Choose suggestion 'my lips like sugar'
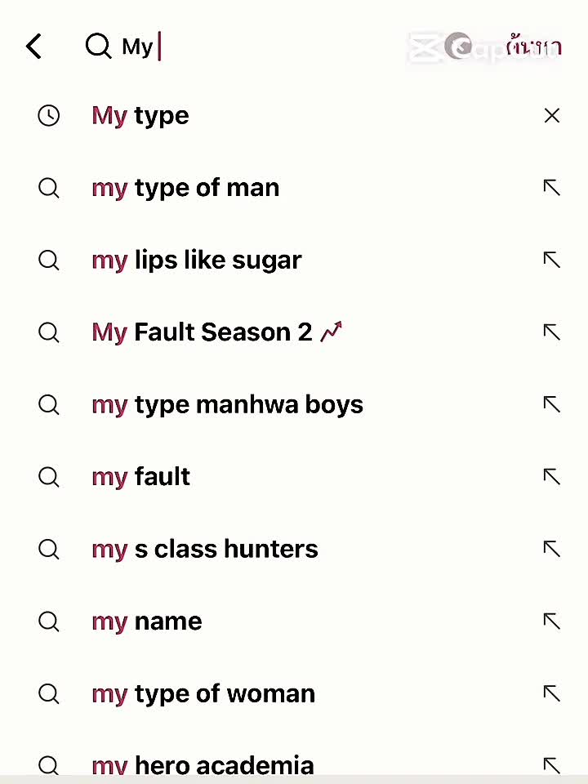The height and width of the screenshot is (784, 588). tap(197, 261)
